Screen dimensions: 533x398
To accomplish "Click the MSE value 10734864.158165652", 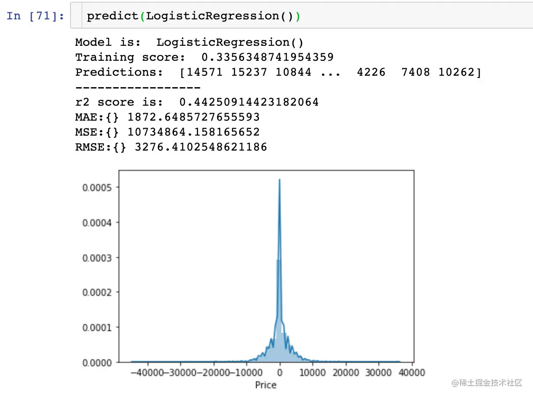I will click(193, 132).
